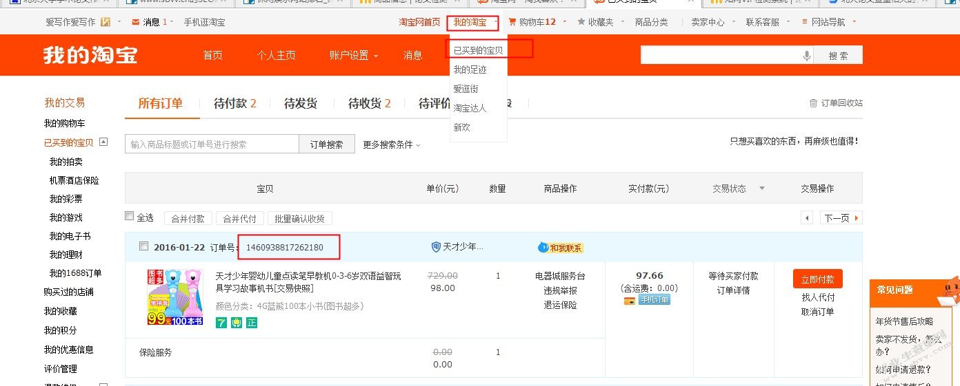
Task: Open 电器城服务台 link
Action: pos(560,276)
